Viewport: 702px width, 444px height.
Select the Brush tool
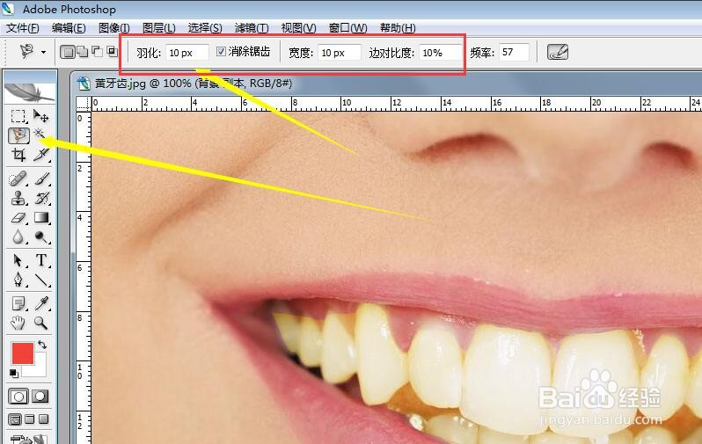click(41, 179)
